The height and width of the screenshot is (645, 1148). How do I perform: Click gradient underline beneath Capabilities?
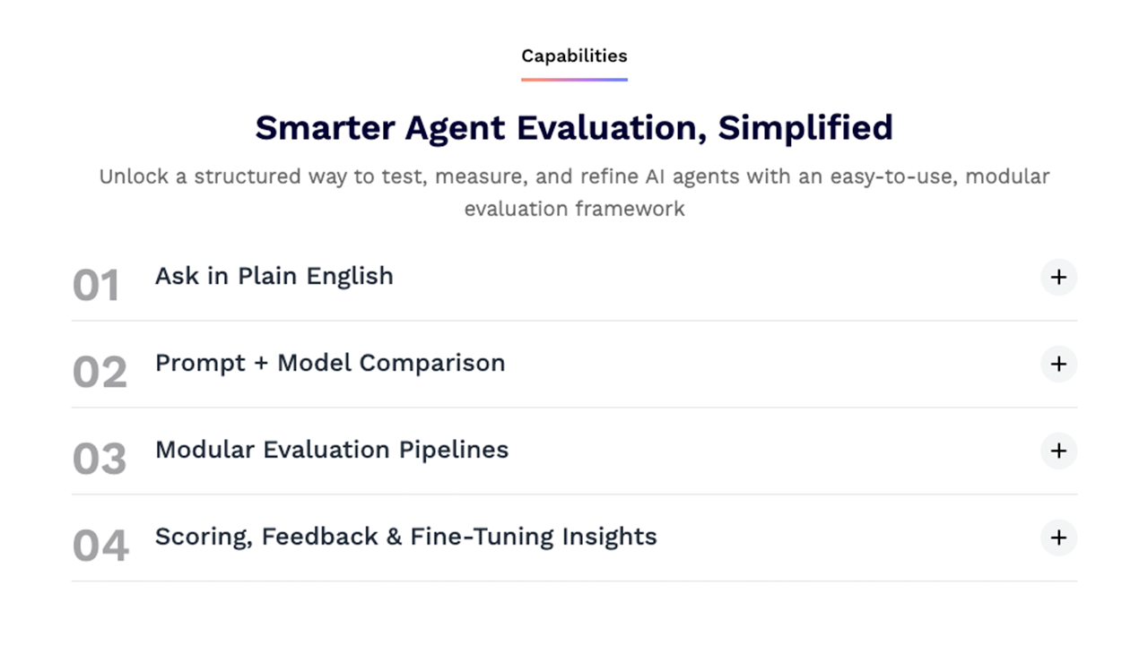(x=574, y=80)
